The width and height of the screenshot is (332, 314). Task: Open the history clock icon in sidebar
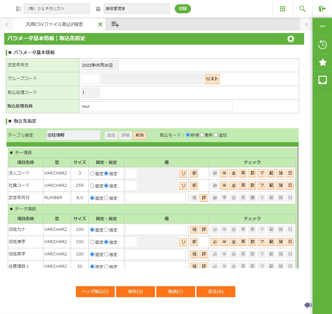(322, 45)
